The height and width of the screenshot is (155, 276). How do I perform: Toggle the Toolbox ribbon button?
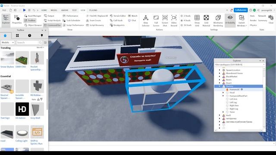pyautogui.click(x=30, y=20)
